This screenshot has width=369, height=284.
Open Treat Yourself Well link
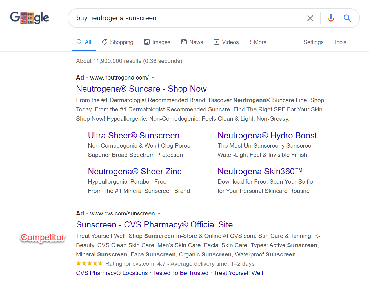click(238, 273)
